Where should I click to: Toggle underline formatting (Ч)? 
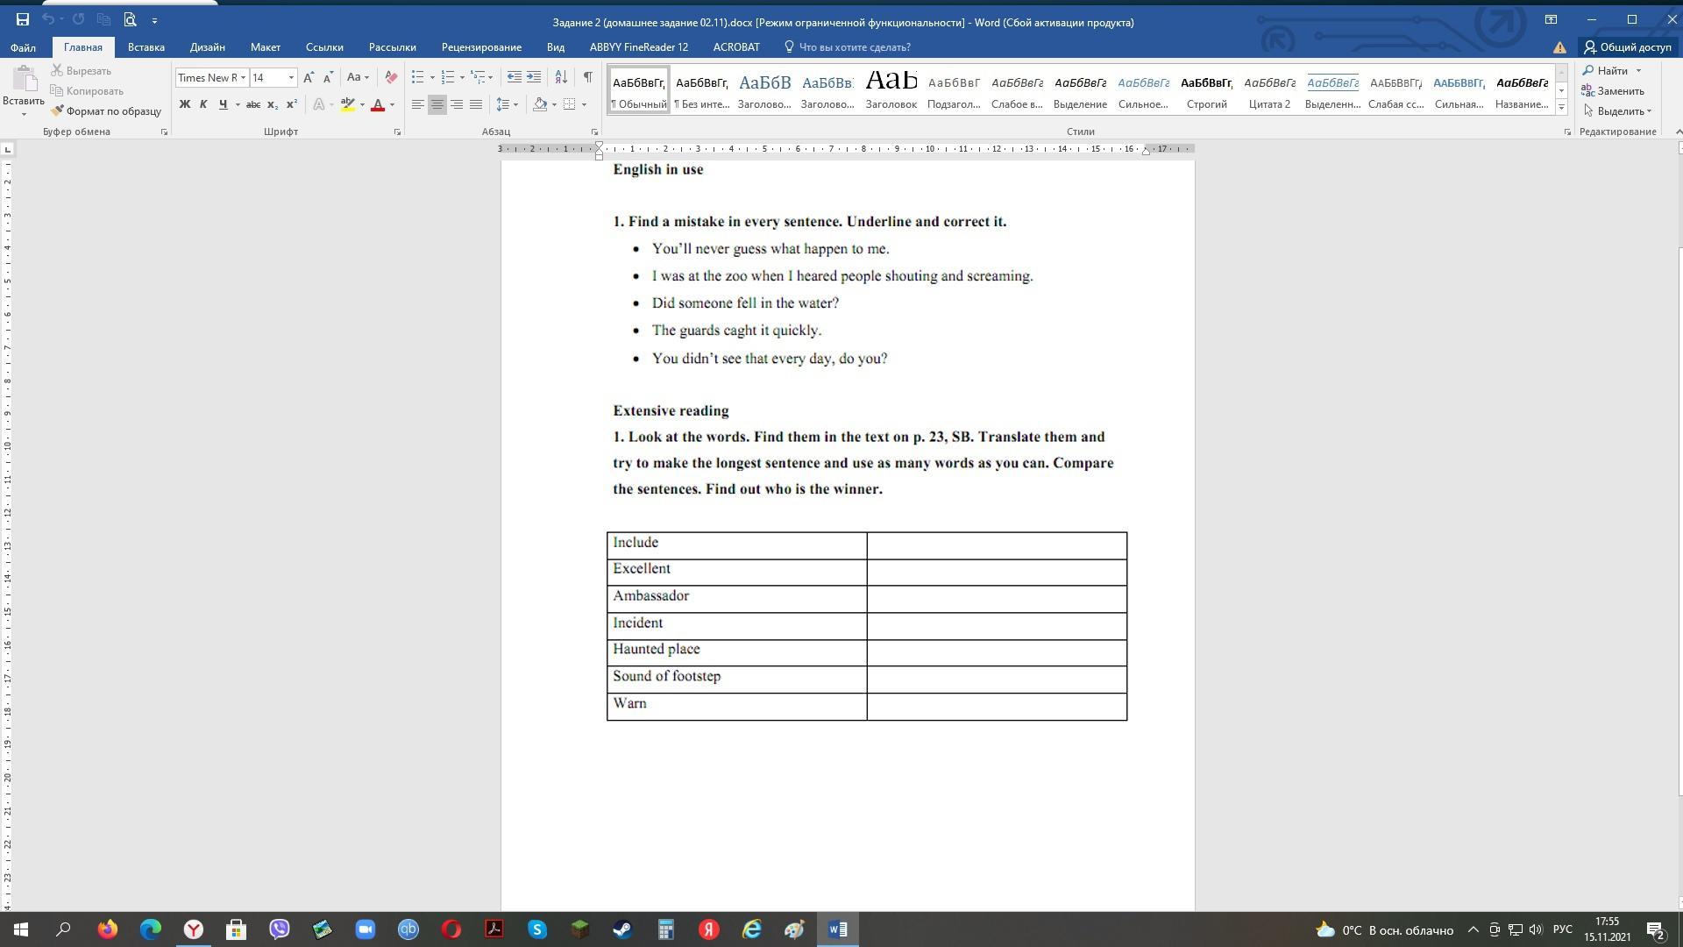(x=224, y=104)
